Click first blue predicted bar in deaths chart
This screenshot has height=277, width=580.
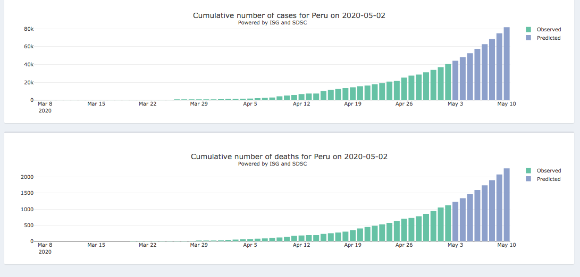tap(456, 222)
